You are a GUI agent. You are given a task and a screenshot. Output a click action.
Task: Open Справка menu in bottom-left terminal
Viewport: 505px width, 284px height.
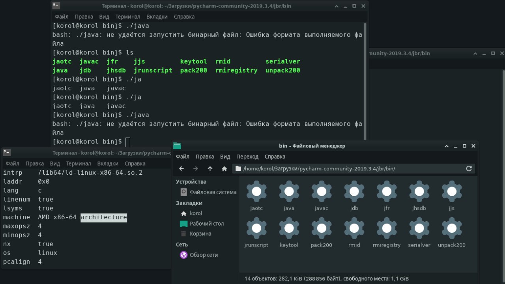(135, 163)
